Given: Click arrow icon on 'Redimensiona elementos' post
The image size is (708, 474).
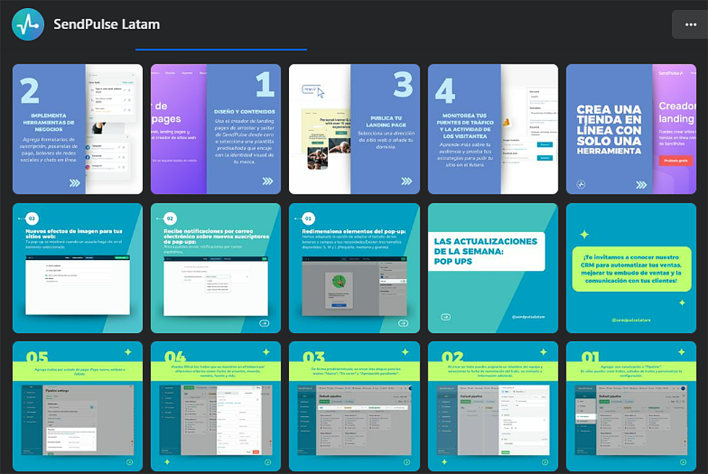Looking at the screenshot, I should [403, 323].
